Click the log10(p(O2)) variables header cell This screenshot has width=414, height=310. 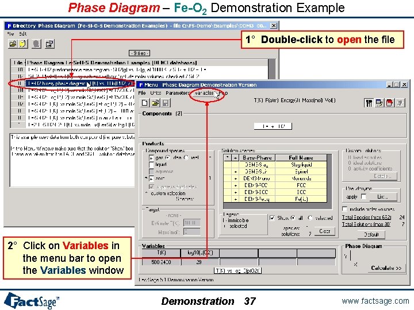click(200, 253)
